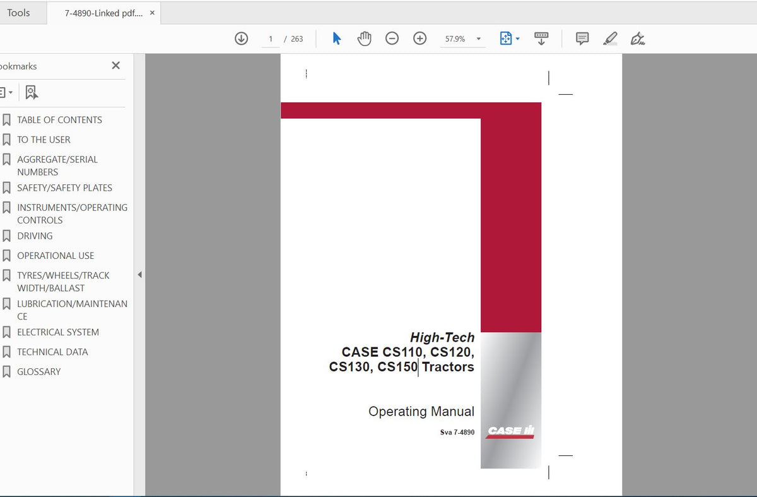This screenshot has width=757, height=497.
Task: Click the bookmark icon beside TECHNICAL DATA
Action: pyautogui.click(x=6, y=352)
